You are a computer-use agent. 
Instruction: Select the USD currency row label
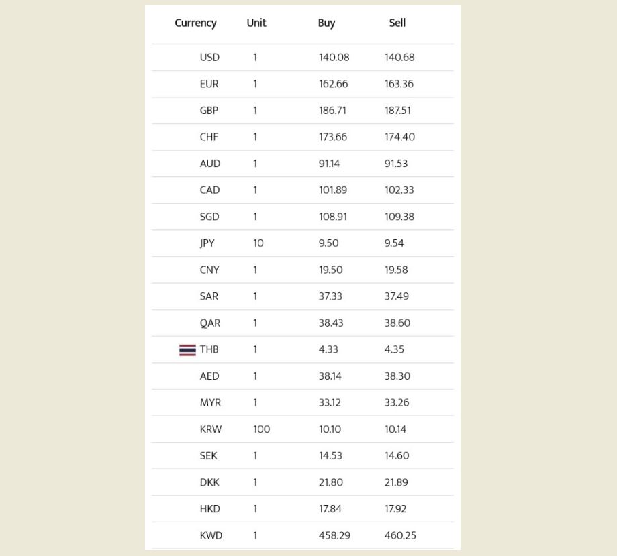click(209, 58)
